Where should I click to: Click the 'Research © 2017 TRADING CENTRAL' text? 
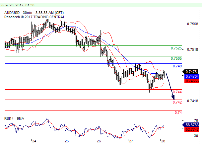(x=34, y=17)
